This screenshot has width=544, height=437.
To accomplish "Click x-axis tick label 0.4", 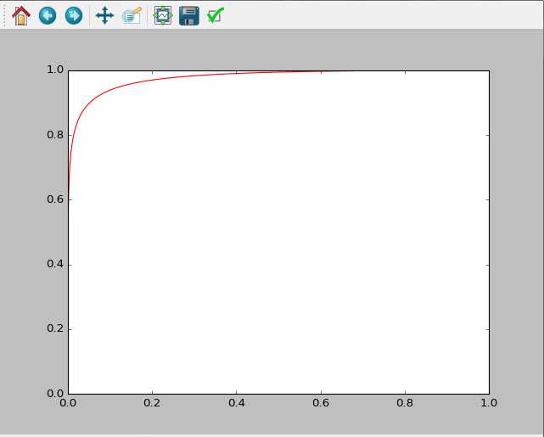I will pyautogui.click(x=236, y=403).
